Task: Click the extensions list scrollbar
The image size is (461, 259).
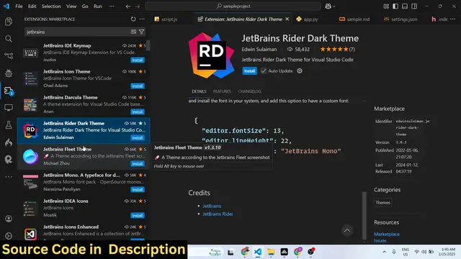Action: pyautogui.click(x=148, y=45)
